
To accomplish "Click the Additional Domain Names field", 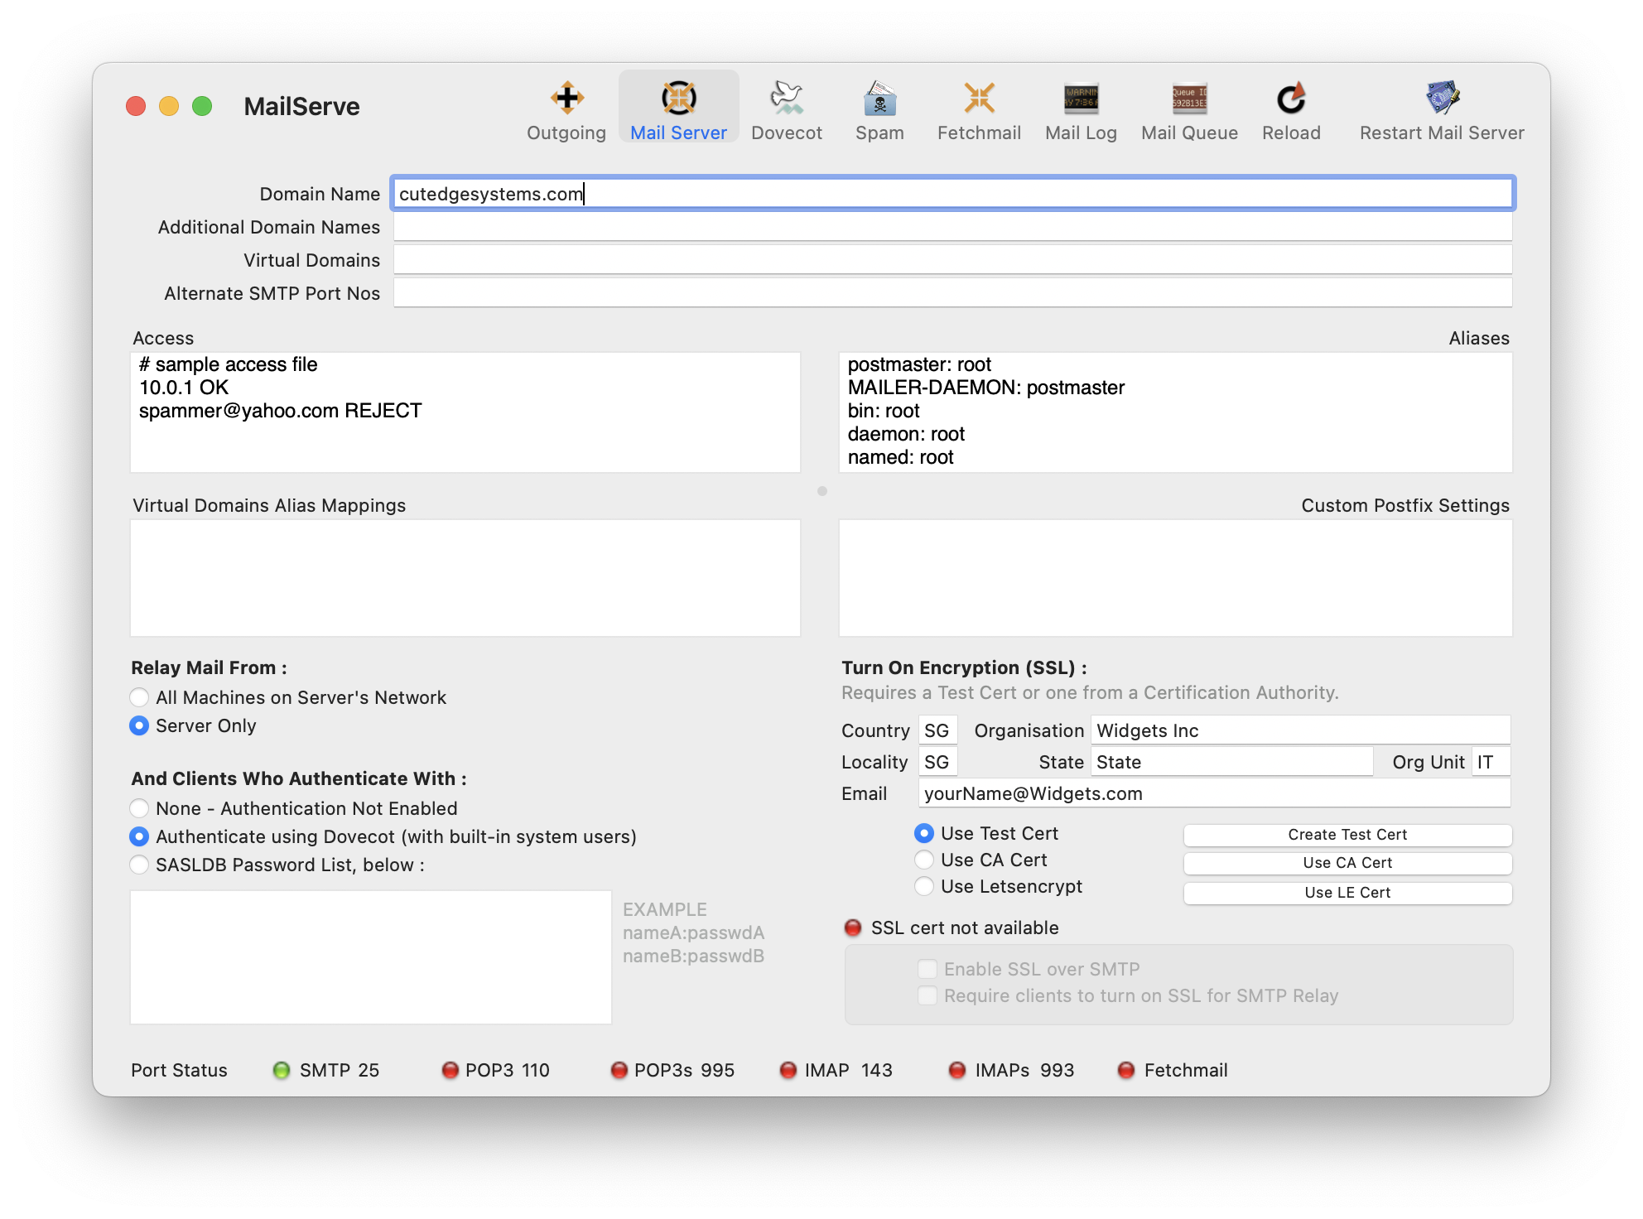I will (952, 227).
